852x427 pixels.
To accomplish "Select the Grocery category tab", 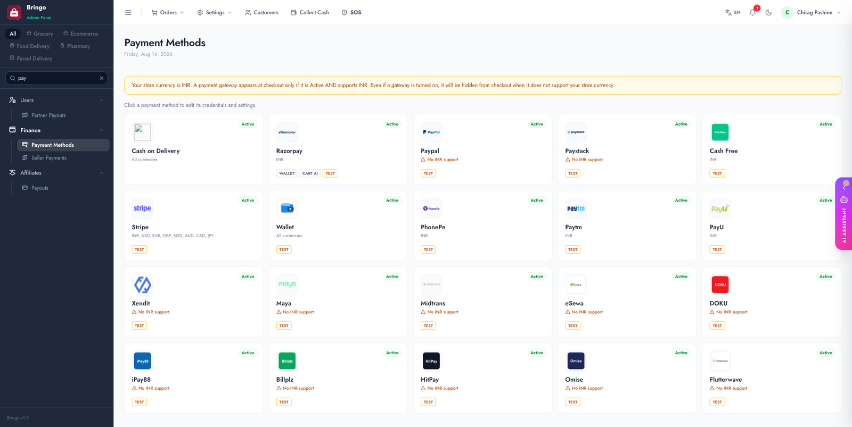I will coord(40,34).
